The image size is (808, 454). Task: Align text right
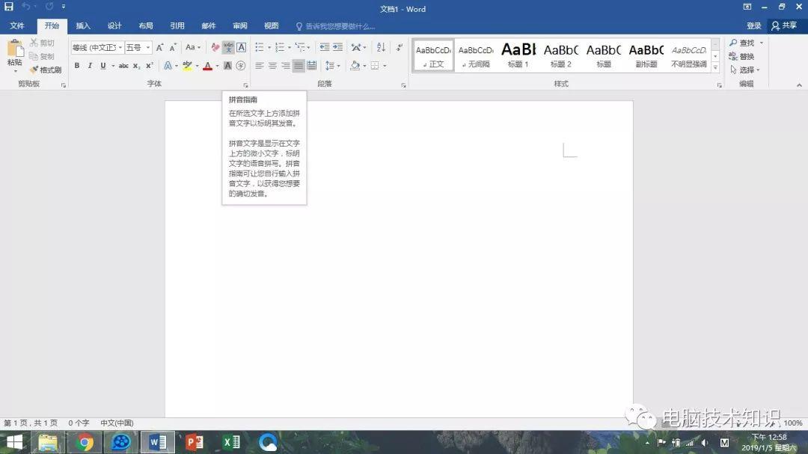(x=286, y=66)
